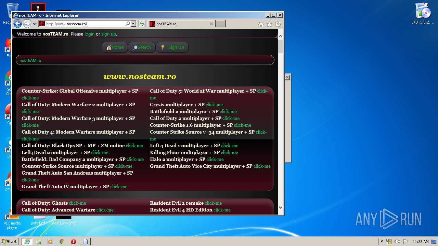Screen dimensions: 438x246
Task: Open click-me for Call of Duty 2
Action: tap(231, 118)
